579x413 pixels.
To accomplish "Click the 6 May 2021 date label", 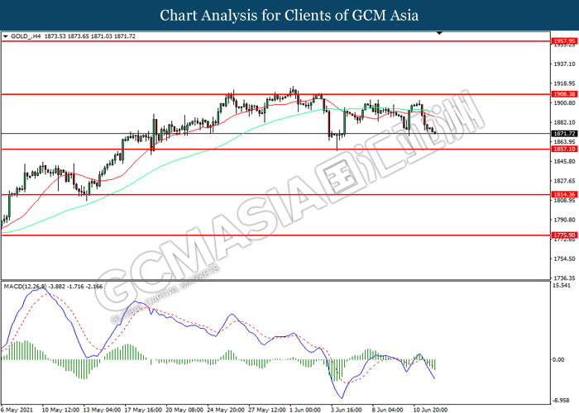I will point(17,410).
